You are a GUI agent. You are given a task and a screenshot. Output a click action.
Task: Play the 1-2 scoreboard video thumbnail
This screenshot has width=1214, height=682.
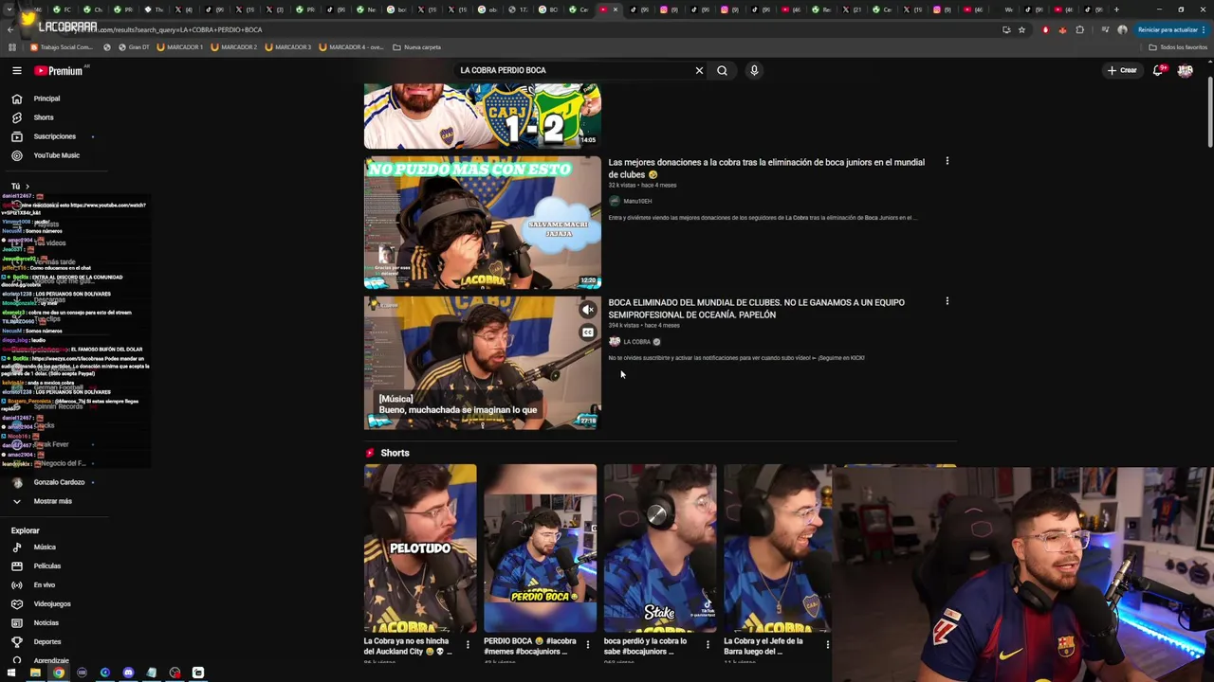coord(482,116)
